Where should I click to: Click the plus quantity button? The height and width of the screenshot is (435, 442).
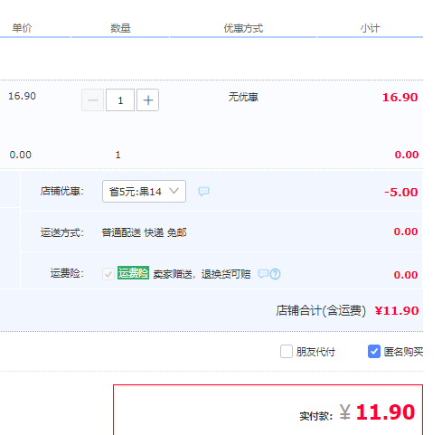click(x=147, y=100)
